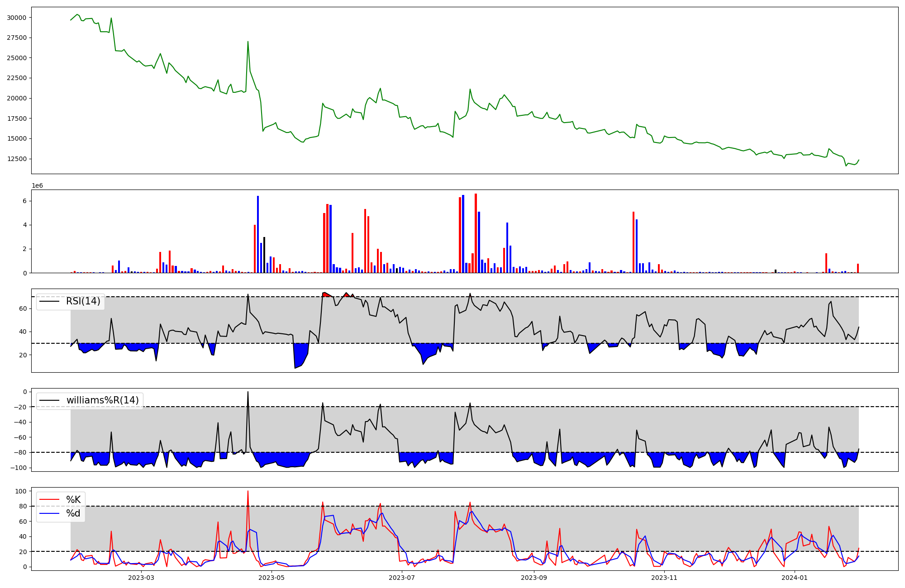Click the williams%R(14) legend label

[x=103, y=400]
